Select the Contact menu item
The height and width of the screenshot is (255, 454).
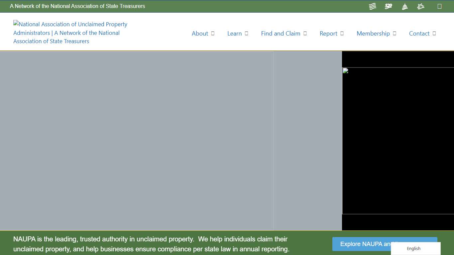pyautogui.click(x=419, y=33)
